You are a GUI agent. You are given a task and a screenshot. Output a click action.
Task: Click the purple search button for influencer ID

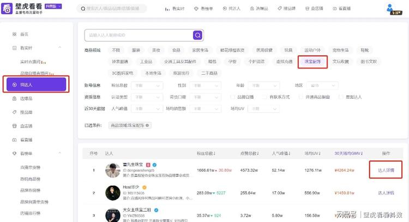click(x=198, y=35)
